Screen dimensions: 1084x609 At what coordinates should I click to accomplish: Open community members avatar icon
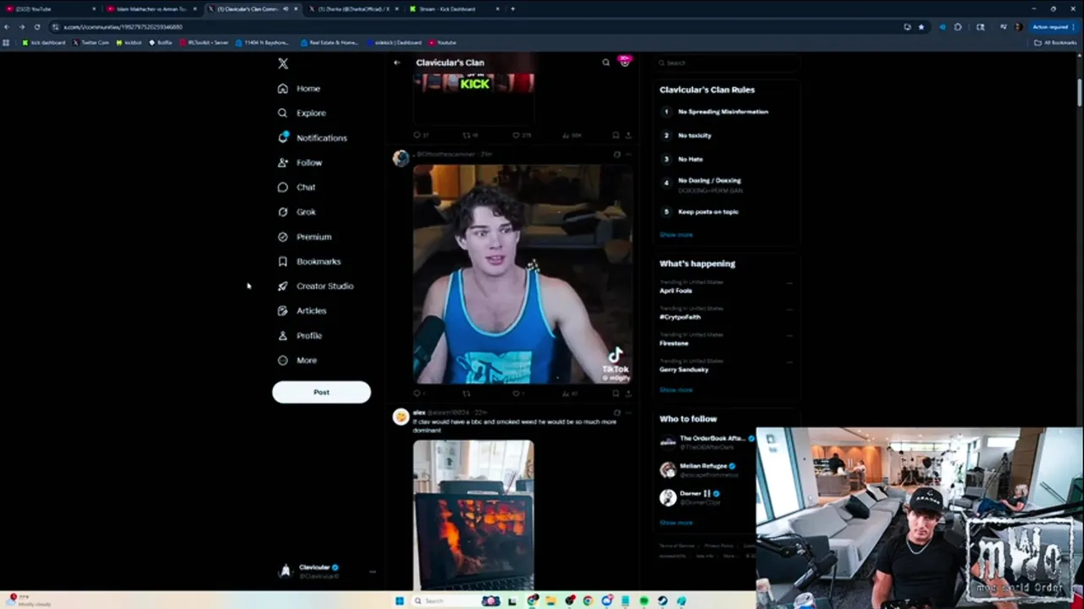click(x=625, y=62)
